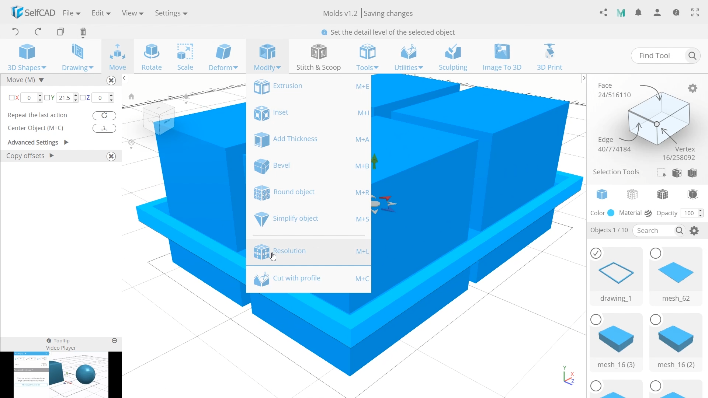Enable the Z axis checkbox

pos(83,98)
